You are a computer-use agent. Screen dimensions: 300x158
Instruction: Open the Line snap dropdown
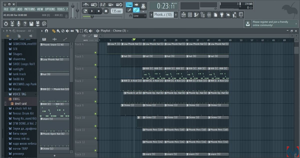tap(139, 16)
